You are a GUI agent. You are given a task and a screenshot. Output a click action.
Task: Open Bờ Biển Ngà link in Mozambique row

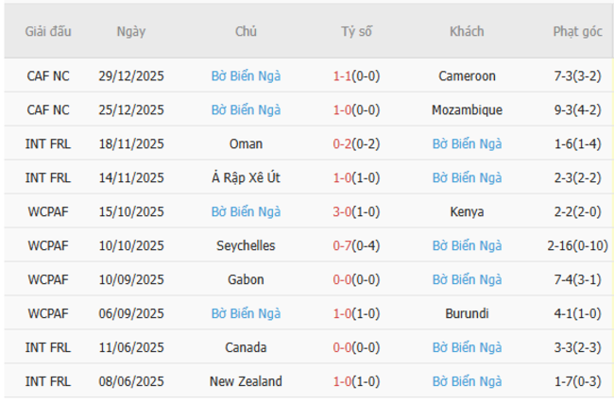pos(246,110)
